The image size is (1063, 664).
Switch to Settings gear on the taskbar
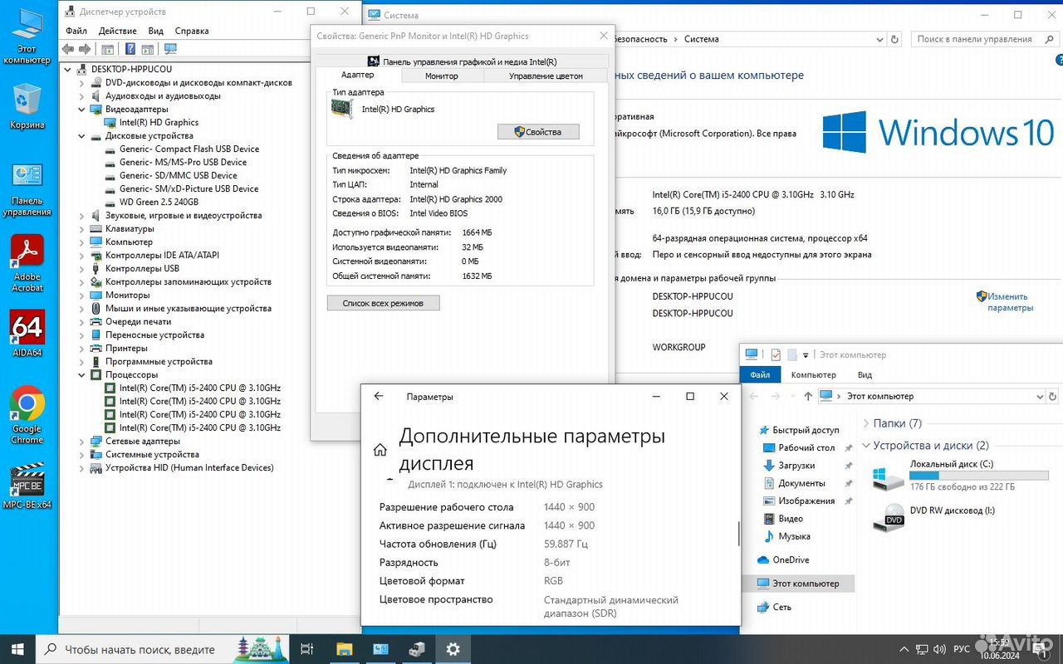(x=453, y=649)
